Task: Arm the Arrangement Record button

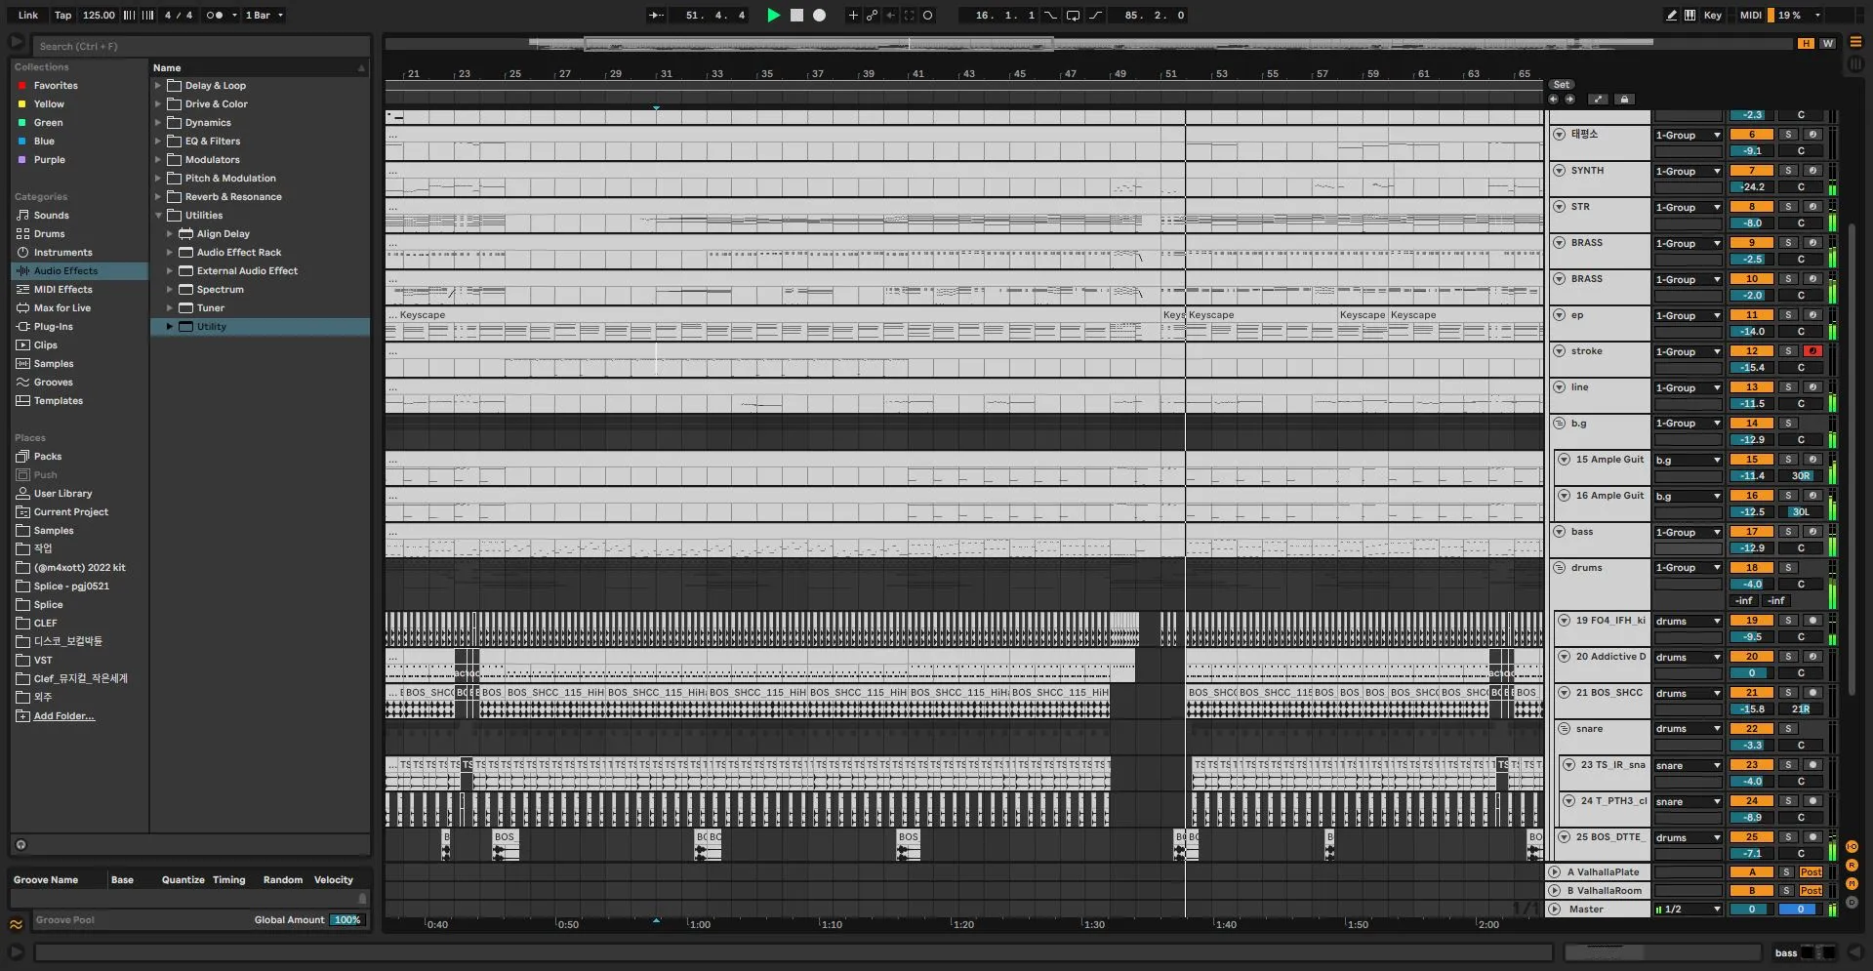Action: (820, 15)
